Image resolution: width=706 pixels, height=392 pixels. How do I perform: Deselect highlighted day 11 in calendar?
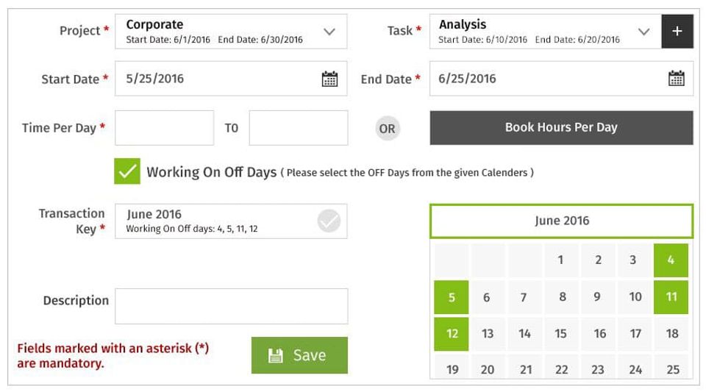[671, 297]
